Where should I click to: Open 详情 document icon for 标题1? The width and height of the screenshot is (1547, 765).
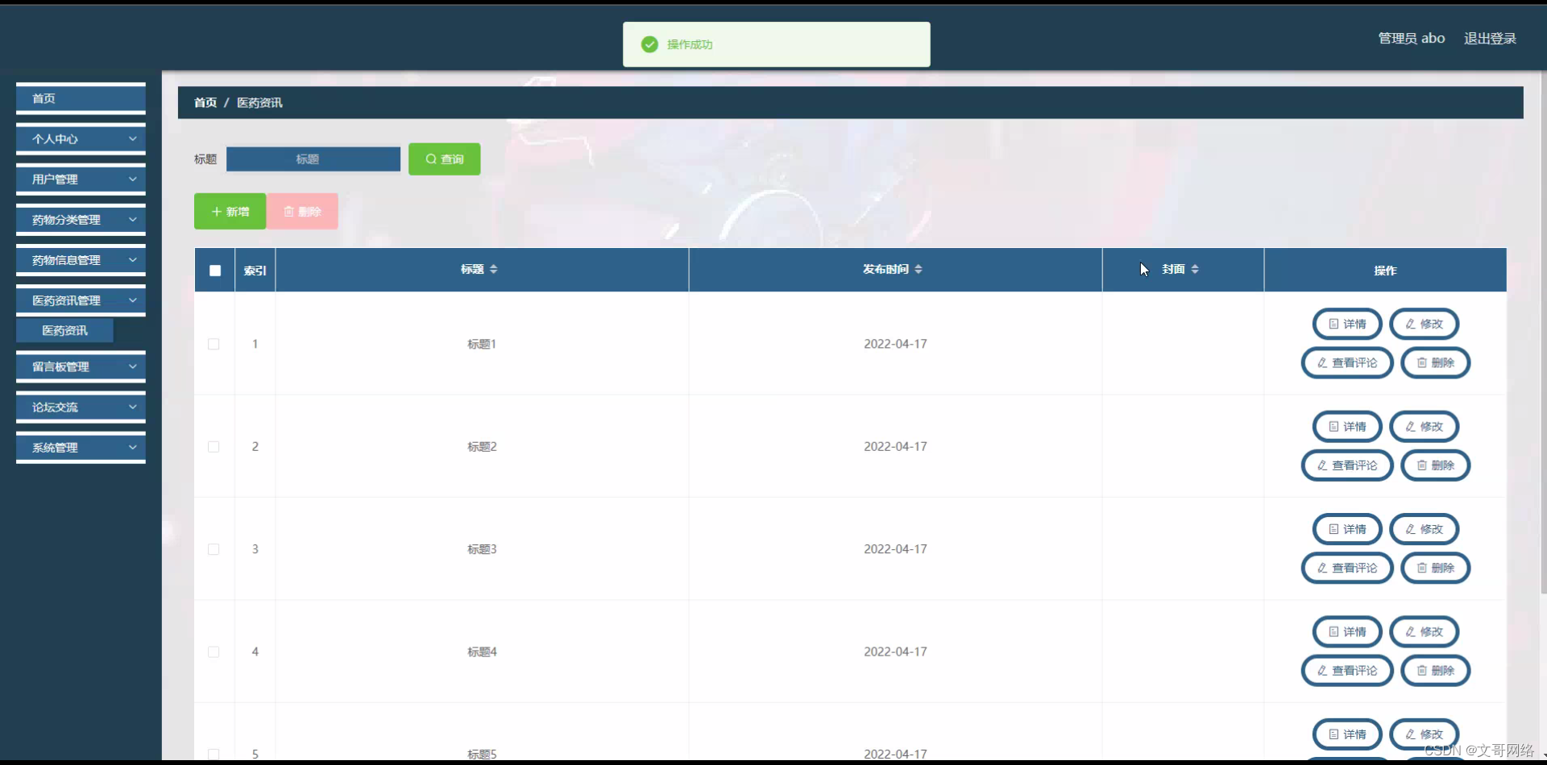[x=1333, y=323]
